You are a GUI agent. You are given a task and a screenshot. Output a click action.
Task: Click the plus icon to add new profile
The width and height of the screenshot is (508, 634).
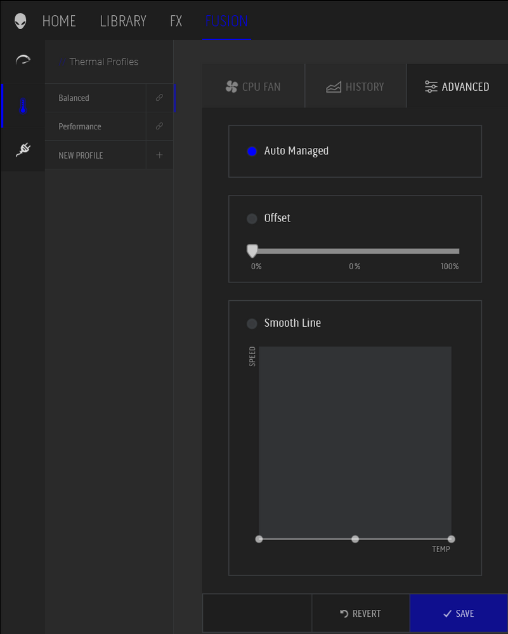pyautogui.click(x=159, y=155)
